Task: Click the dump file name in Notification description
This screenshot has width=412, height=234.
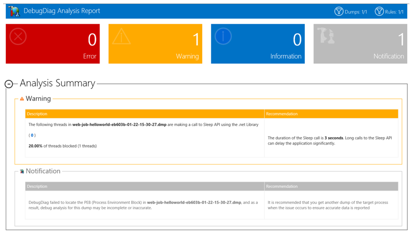Action: (x=194, y=202)
